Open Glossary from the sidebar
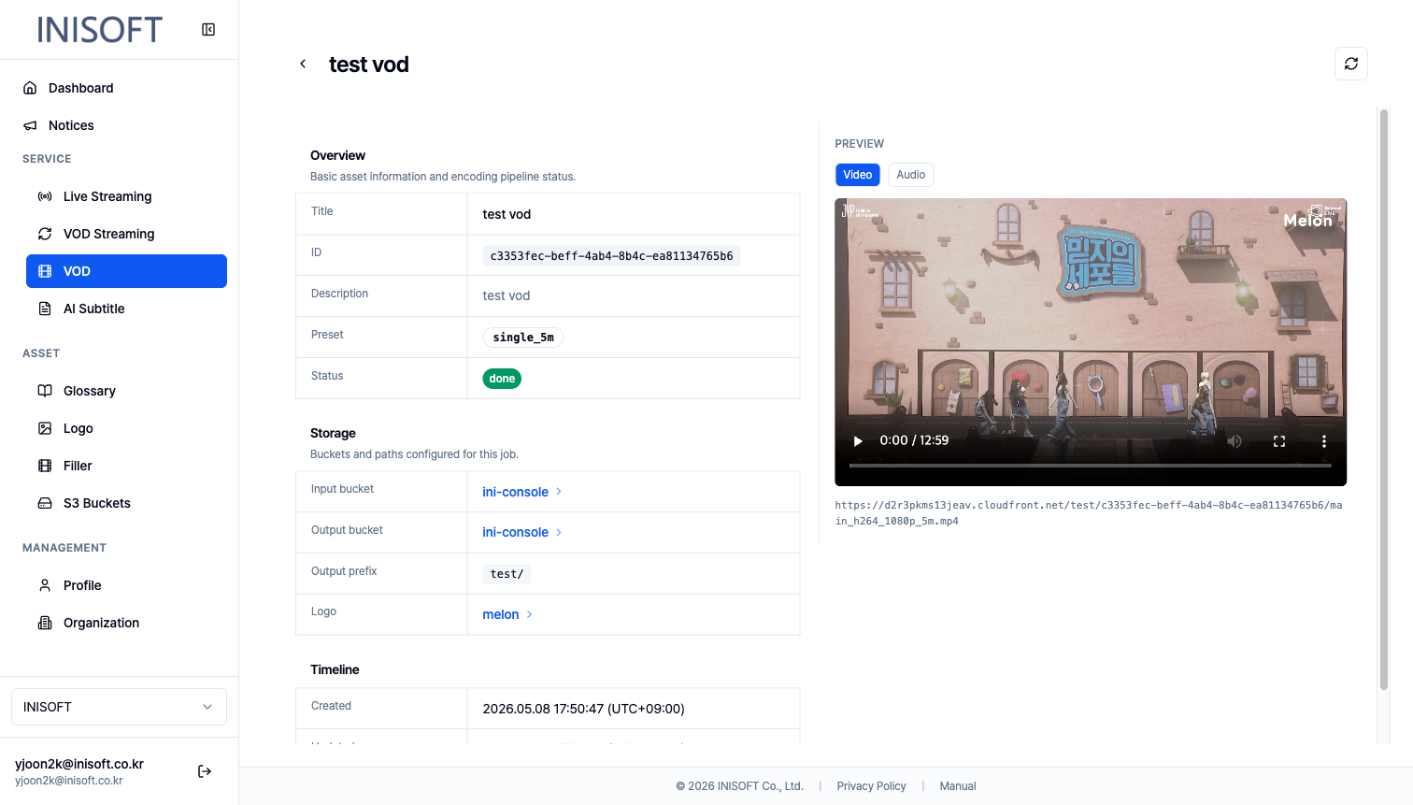1413x805 pixels. pyautogui.click(x=126, y=391)
